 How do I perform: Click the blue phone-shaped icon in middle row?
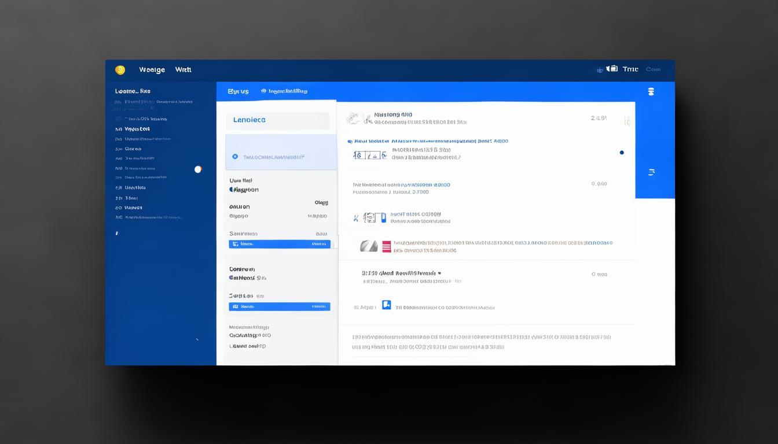pyautogui.click(x=382, y=217)
